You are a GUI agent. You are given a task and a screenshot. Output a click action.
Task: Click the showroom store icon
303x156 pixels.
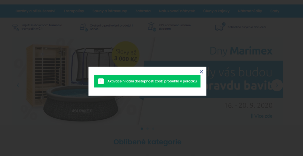(15, 27)
